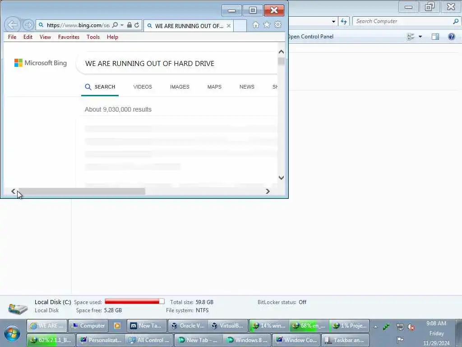Refresh the Bing page
This screenshot has width=462, height=347.
coord(137,25)
